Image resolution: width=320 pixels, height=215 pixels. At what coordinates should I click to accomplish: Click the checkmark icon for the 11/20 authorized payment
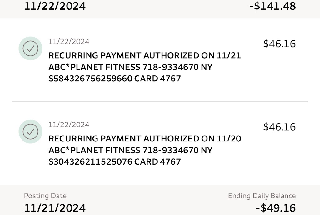click(x=31, y=131)
